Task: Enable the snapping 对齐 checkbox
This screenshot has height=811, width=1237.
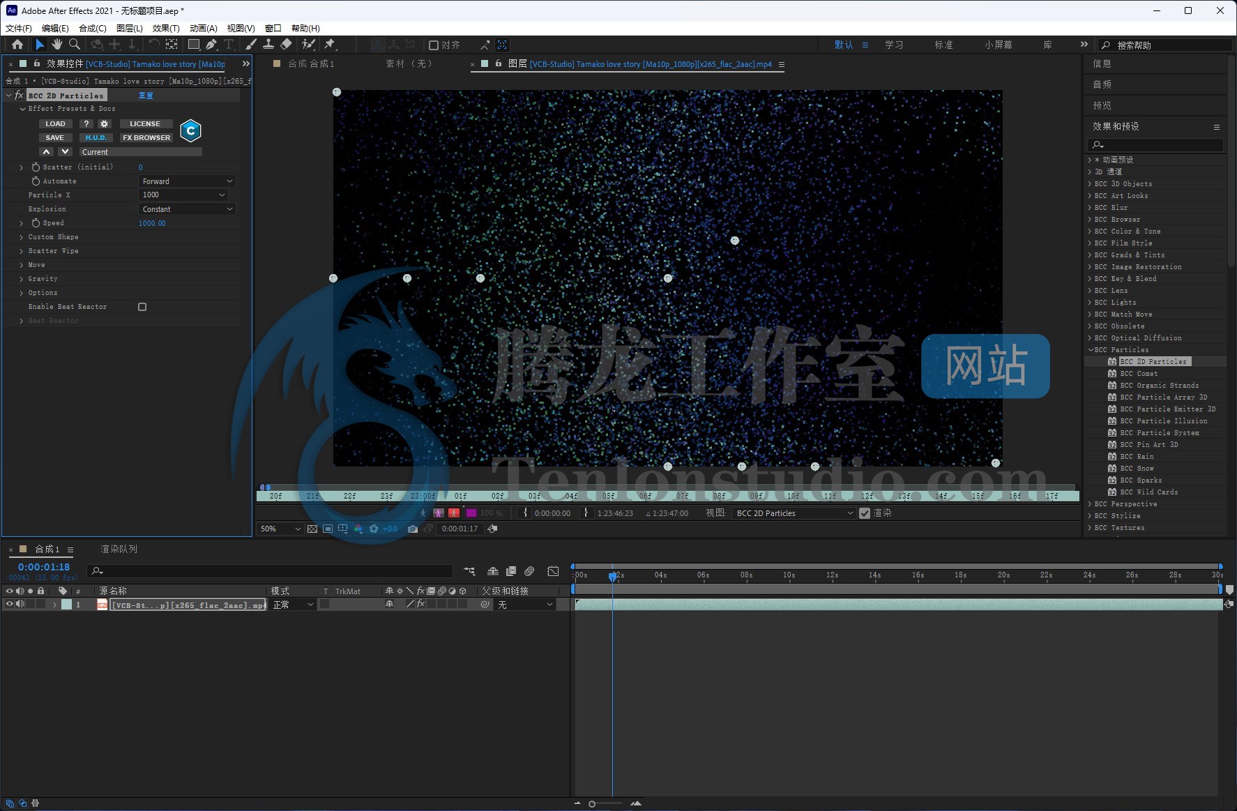Action: click(434, 45)
